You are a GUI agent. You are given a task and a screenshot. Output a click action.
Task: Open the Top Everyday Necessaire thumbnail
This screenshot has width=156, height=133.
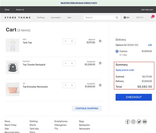[x=13, y=89]
